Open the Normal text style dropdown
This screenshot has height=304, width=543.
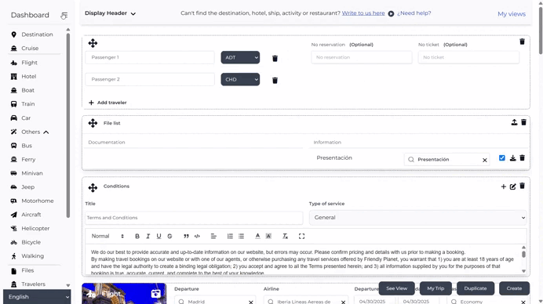point(108,236)
